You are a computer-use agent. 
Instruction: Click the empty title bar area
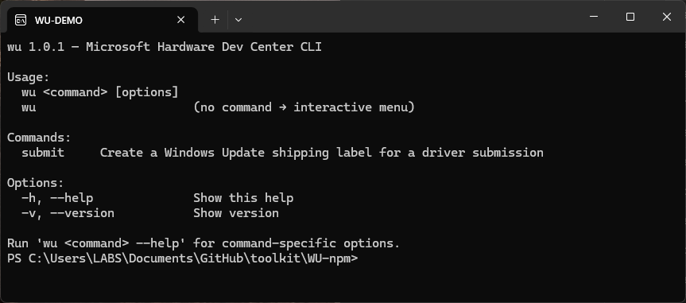click(411, 17)
